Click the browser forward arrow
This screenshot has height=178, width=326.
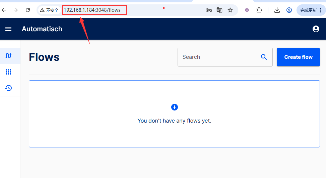(x=16, y=10)
